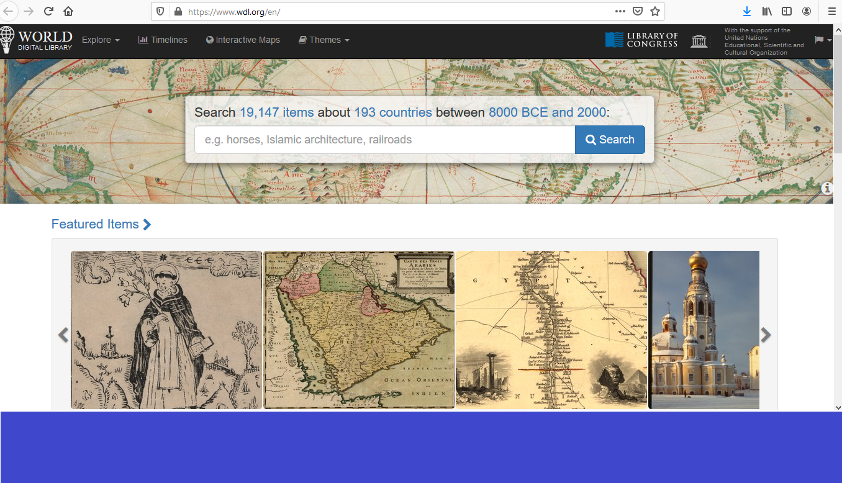
Task: Go to browser home page icon
Action: point(68,11)
